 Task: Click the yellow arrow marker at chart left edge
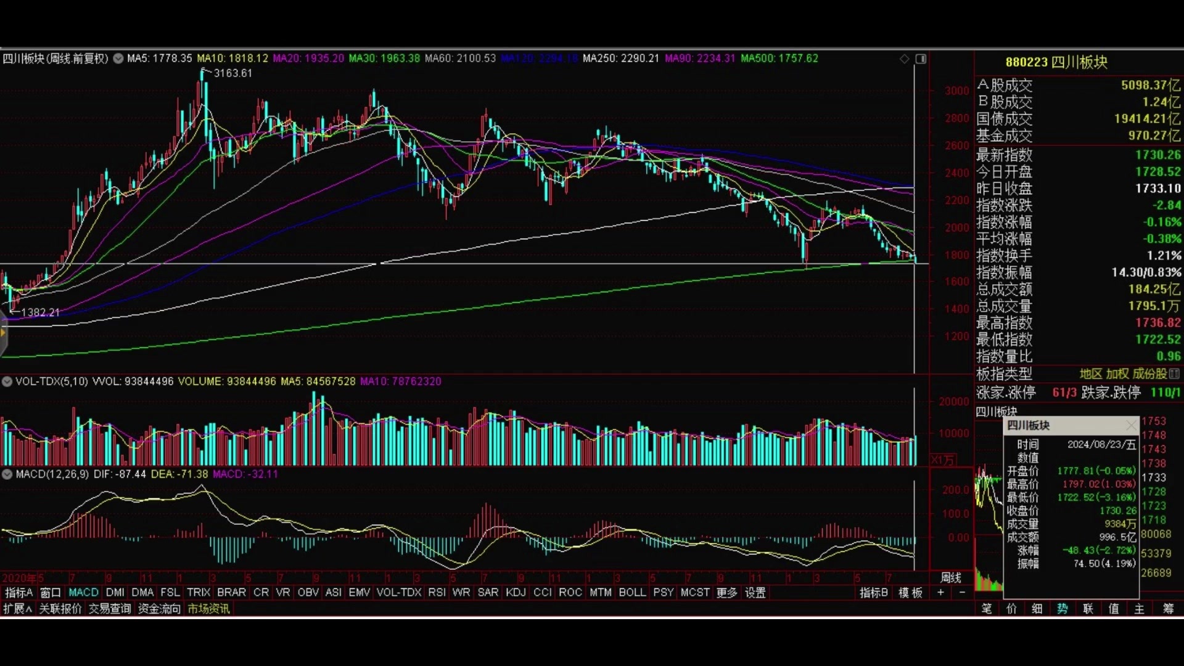coord(3,333)
